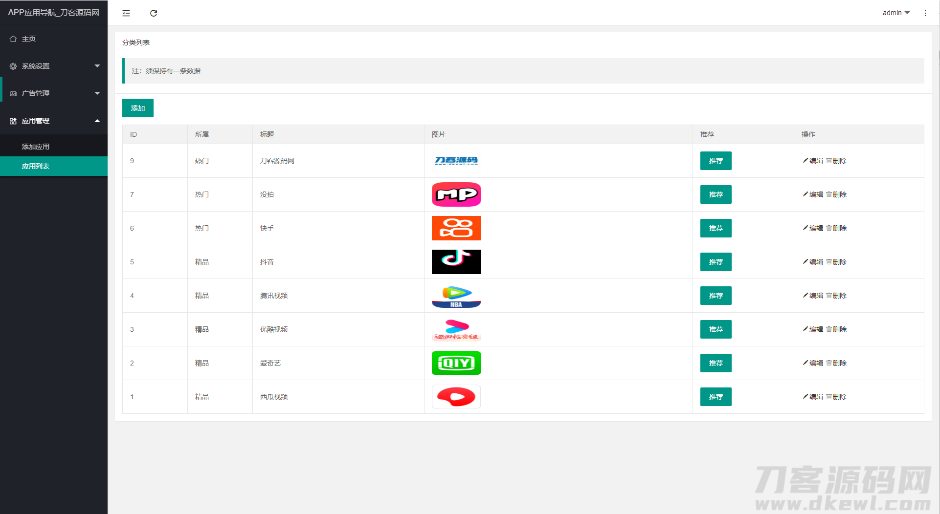The height and width of the screenshot is (514, 940).
Task: Toggle the sidebar collapse icon
Action: [126, 13]
